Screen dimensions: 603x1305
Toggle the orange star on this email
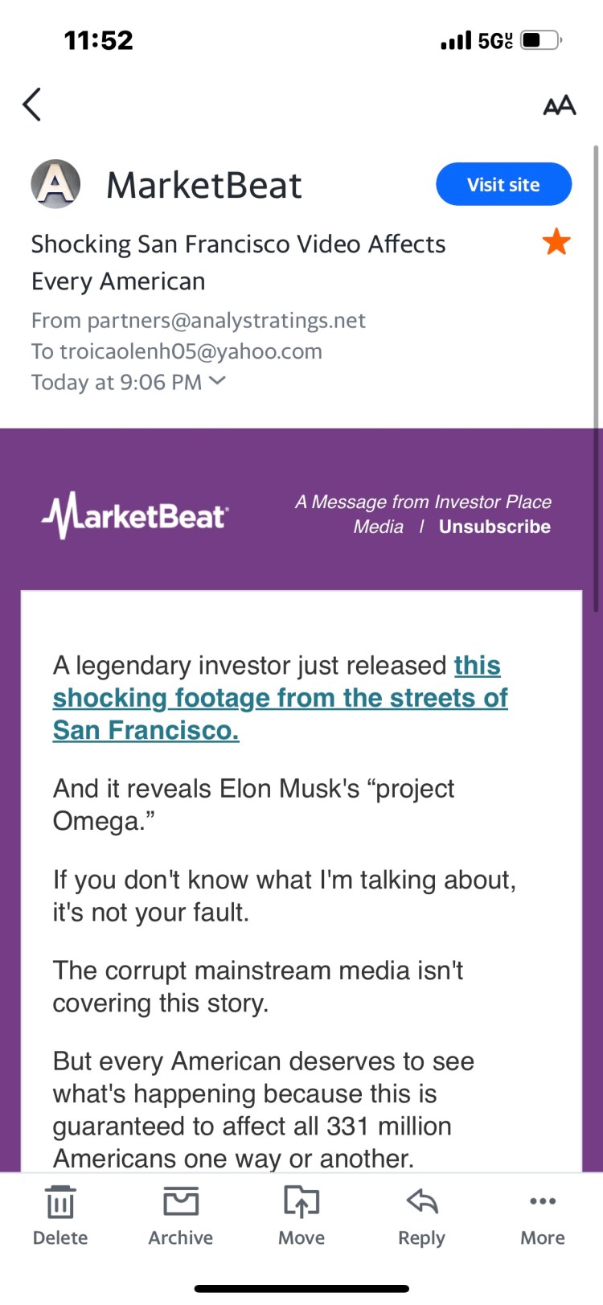click(556, 242)
